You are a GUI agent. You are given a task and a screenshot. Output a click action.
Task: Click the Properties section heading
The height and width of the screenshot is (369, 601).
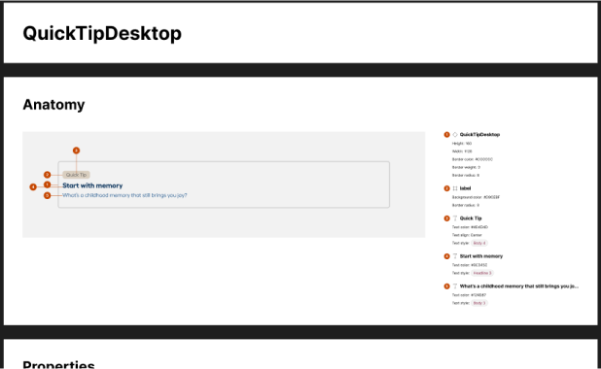pyautogui.click(x=58, y=364)
